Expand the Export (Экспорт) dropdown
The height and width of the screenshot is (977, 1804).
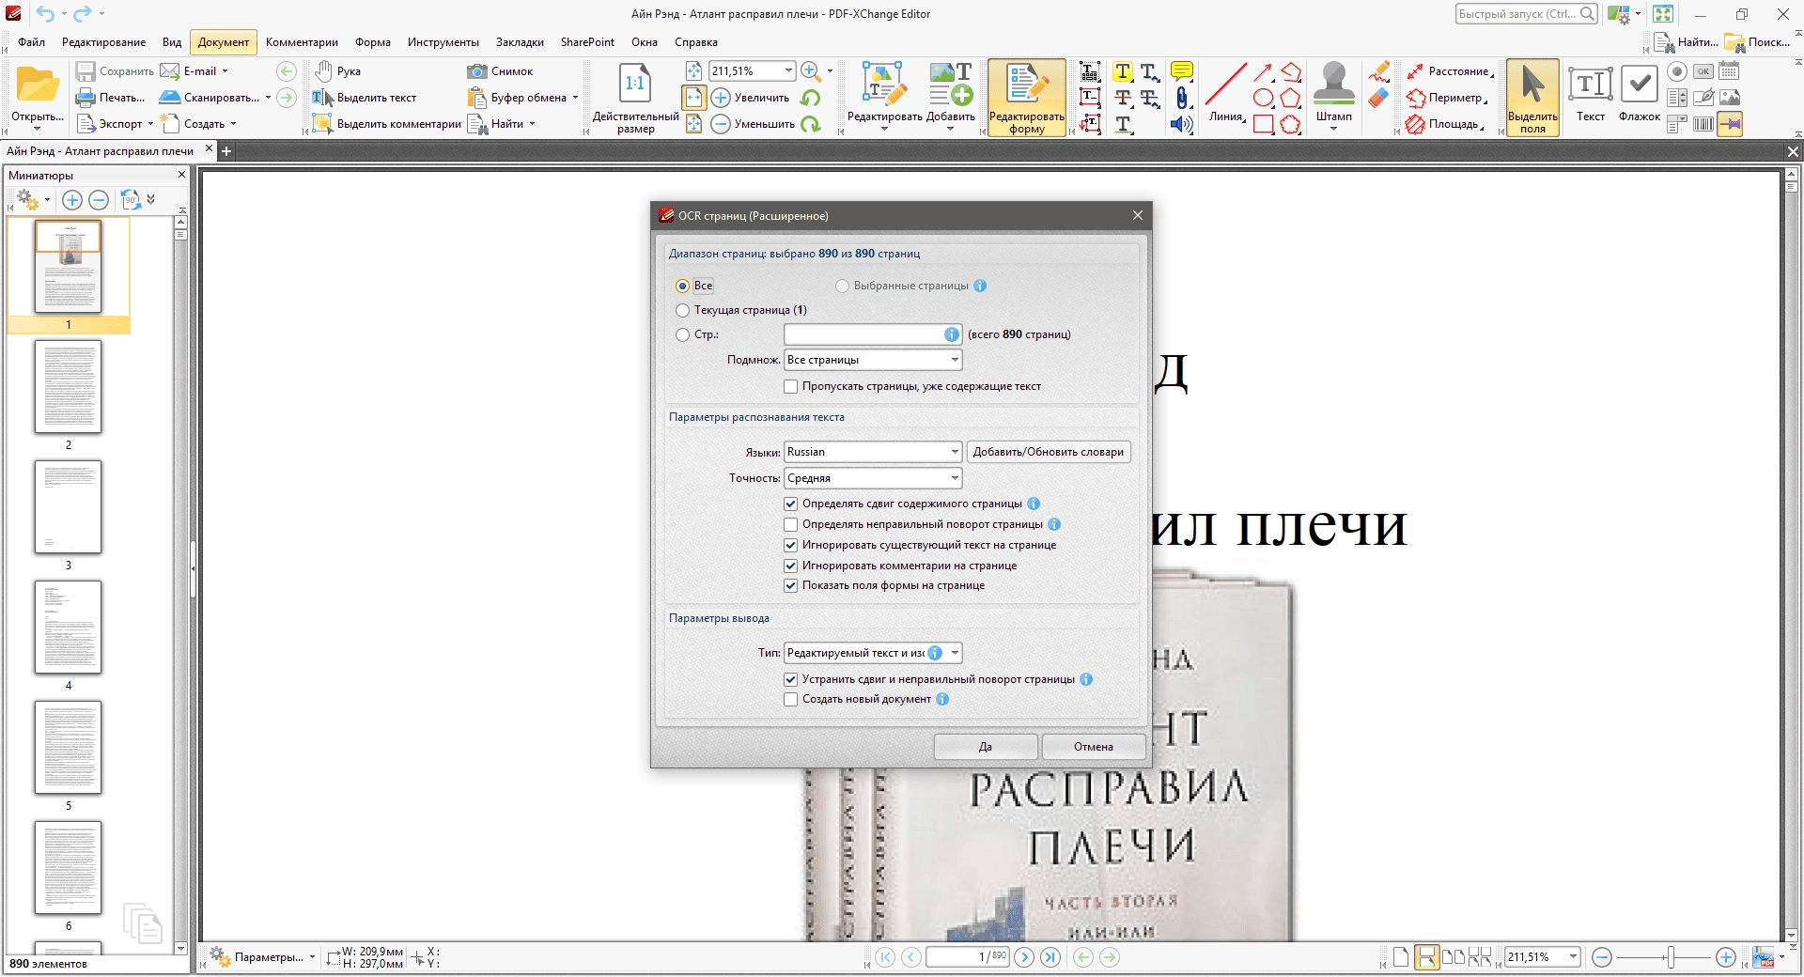click(x=150, y=124)
